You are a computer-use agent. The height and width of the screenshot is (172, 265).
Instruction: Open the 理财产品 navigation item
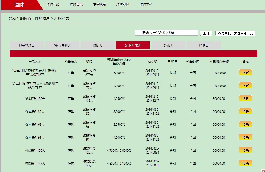tap(53, 4)
